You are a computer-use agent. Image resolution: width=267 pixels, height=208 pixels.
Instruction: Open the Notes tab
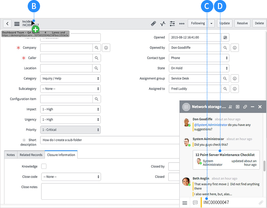click(11, 154)
